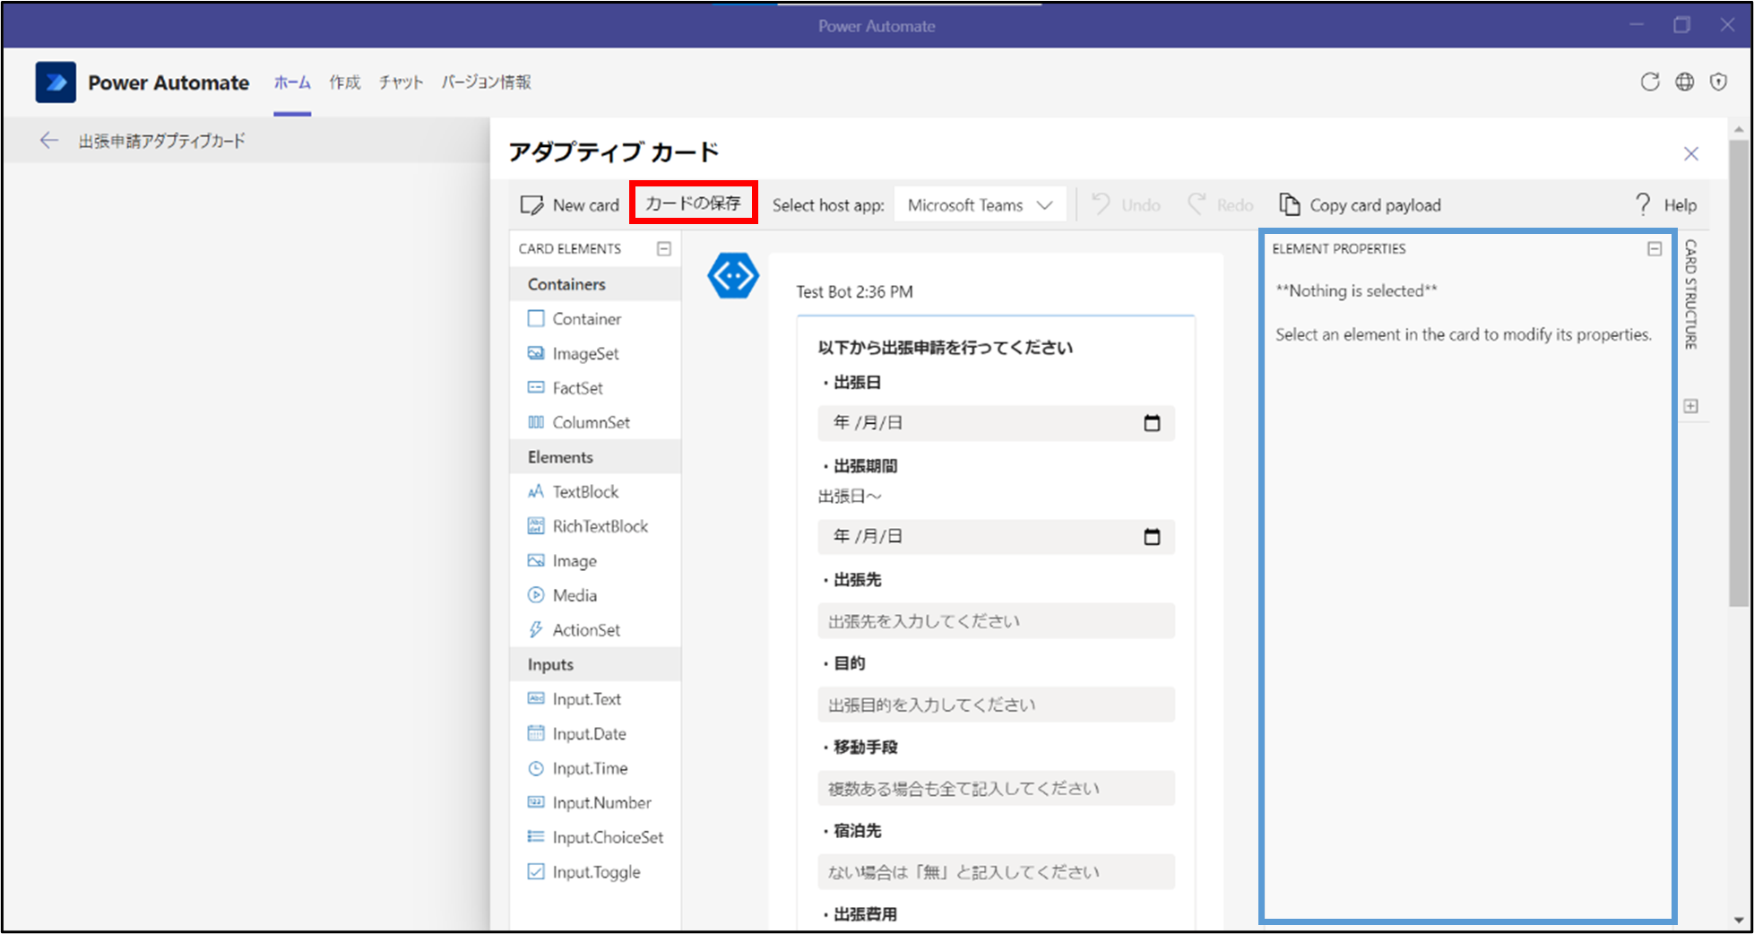Screen dimensions: 1754x934
Task: Click the 出張日 date input field
Action: point(996,423)
